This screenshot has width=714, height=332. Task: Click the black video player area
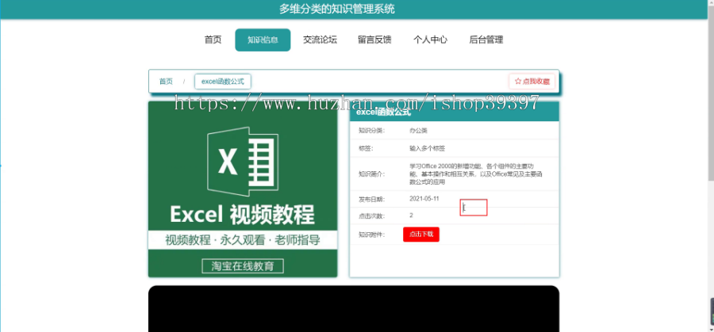(x=354, y=309)
